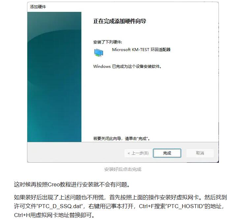This screenshot has width=236, height=219.
Task: Click the network adapter icon
Action: point(99,53)
